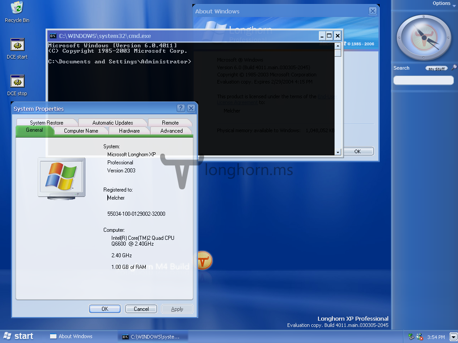Click the arrow button right of the taskbar clock
Viewport: 458px width, 343px height.
[x=454, y=337]
